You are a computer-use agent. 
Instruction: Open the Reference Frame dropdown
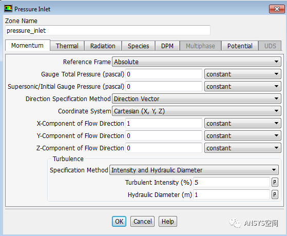click(197, 62)
